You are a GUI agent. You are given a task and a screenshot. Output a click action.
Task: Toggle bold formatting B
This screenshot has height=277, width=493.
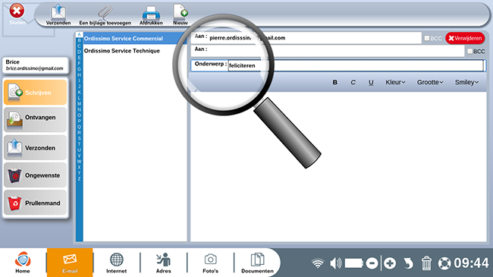tap(334, 82)
